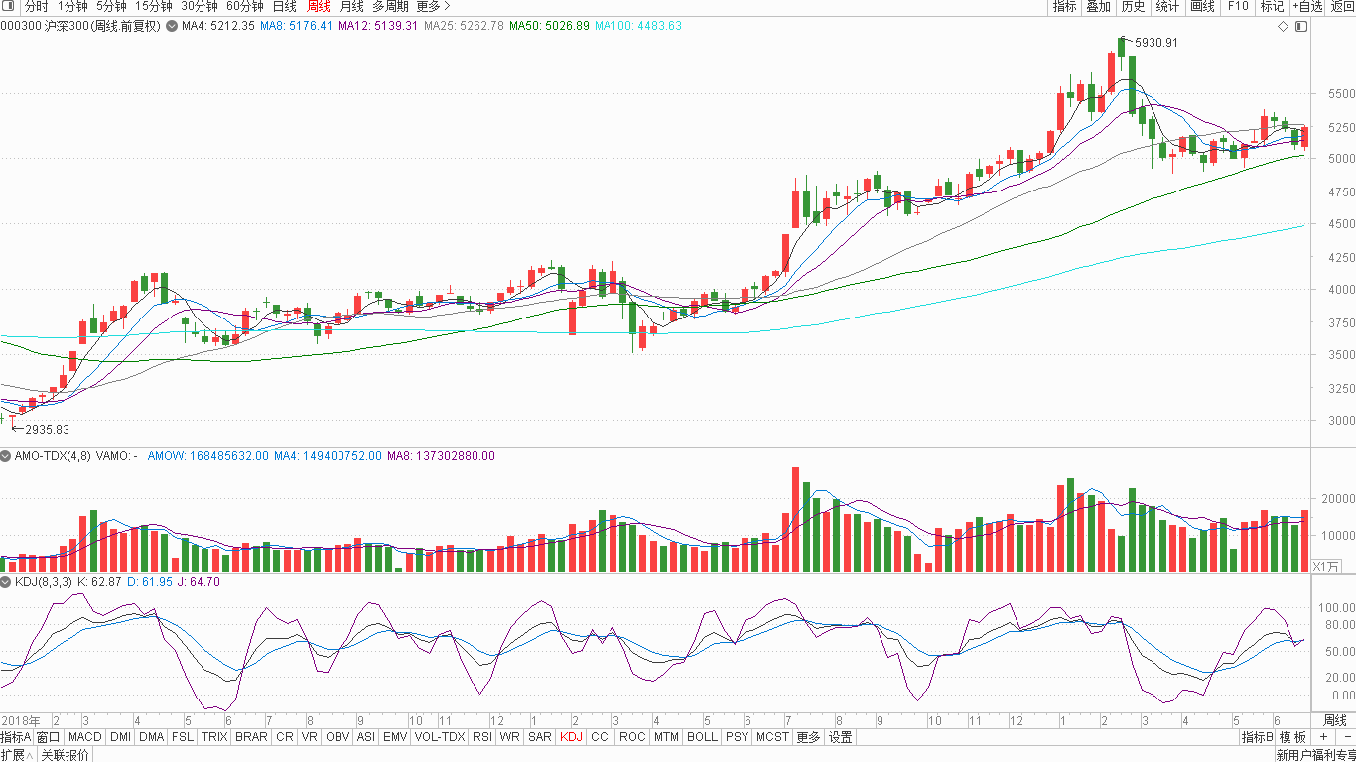Select the 60分钟 period

click(245, 6)
